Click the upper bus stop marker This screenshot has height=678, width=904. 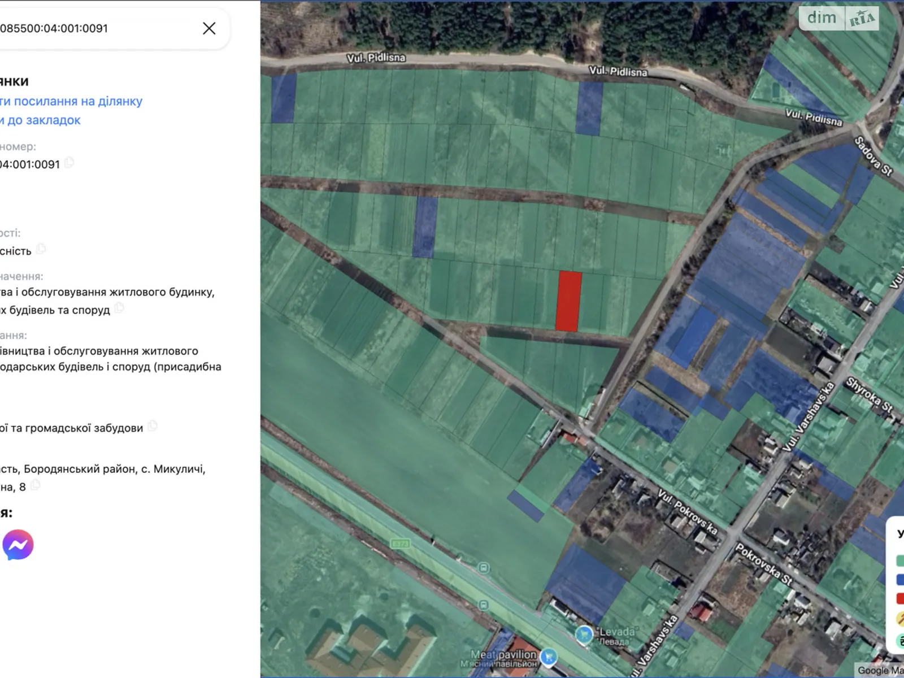click(483, 568)
